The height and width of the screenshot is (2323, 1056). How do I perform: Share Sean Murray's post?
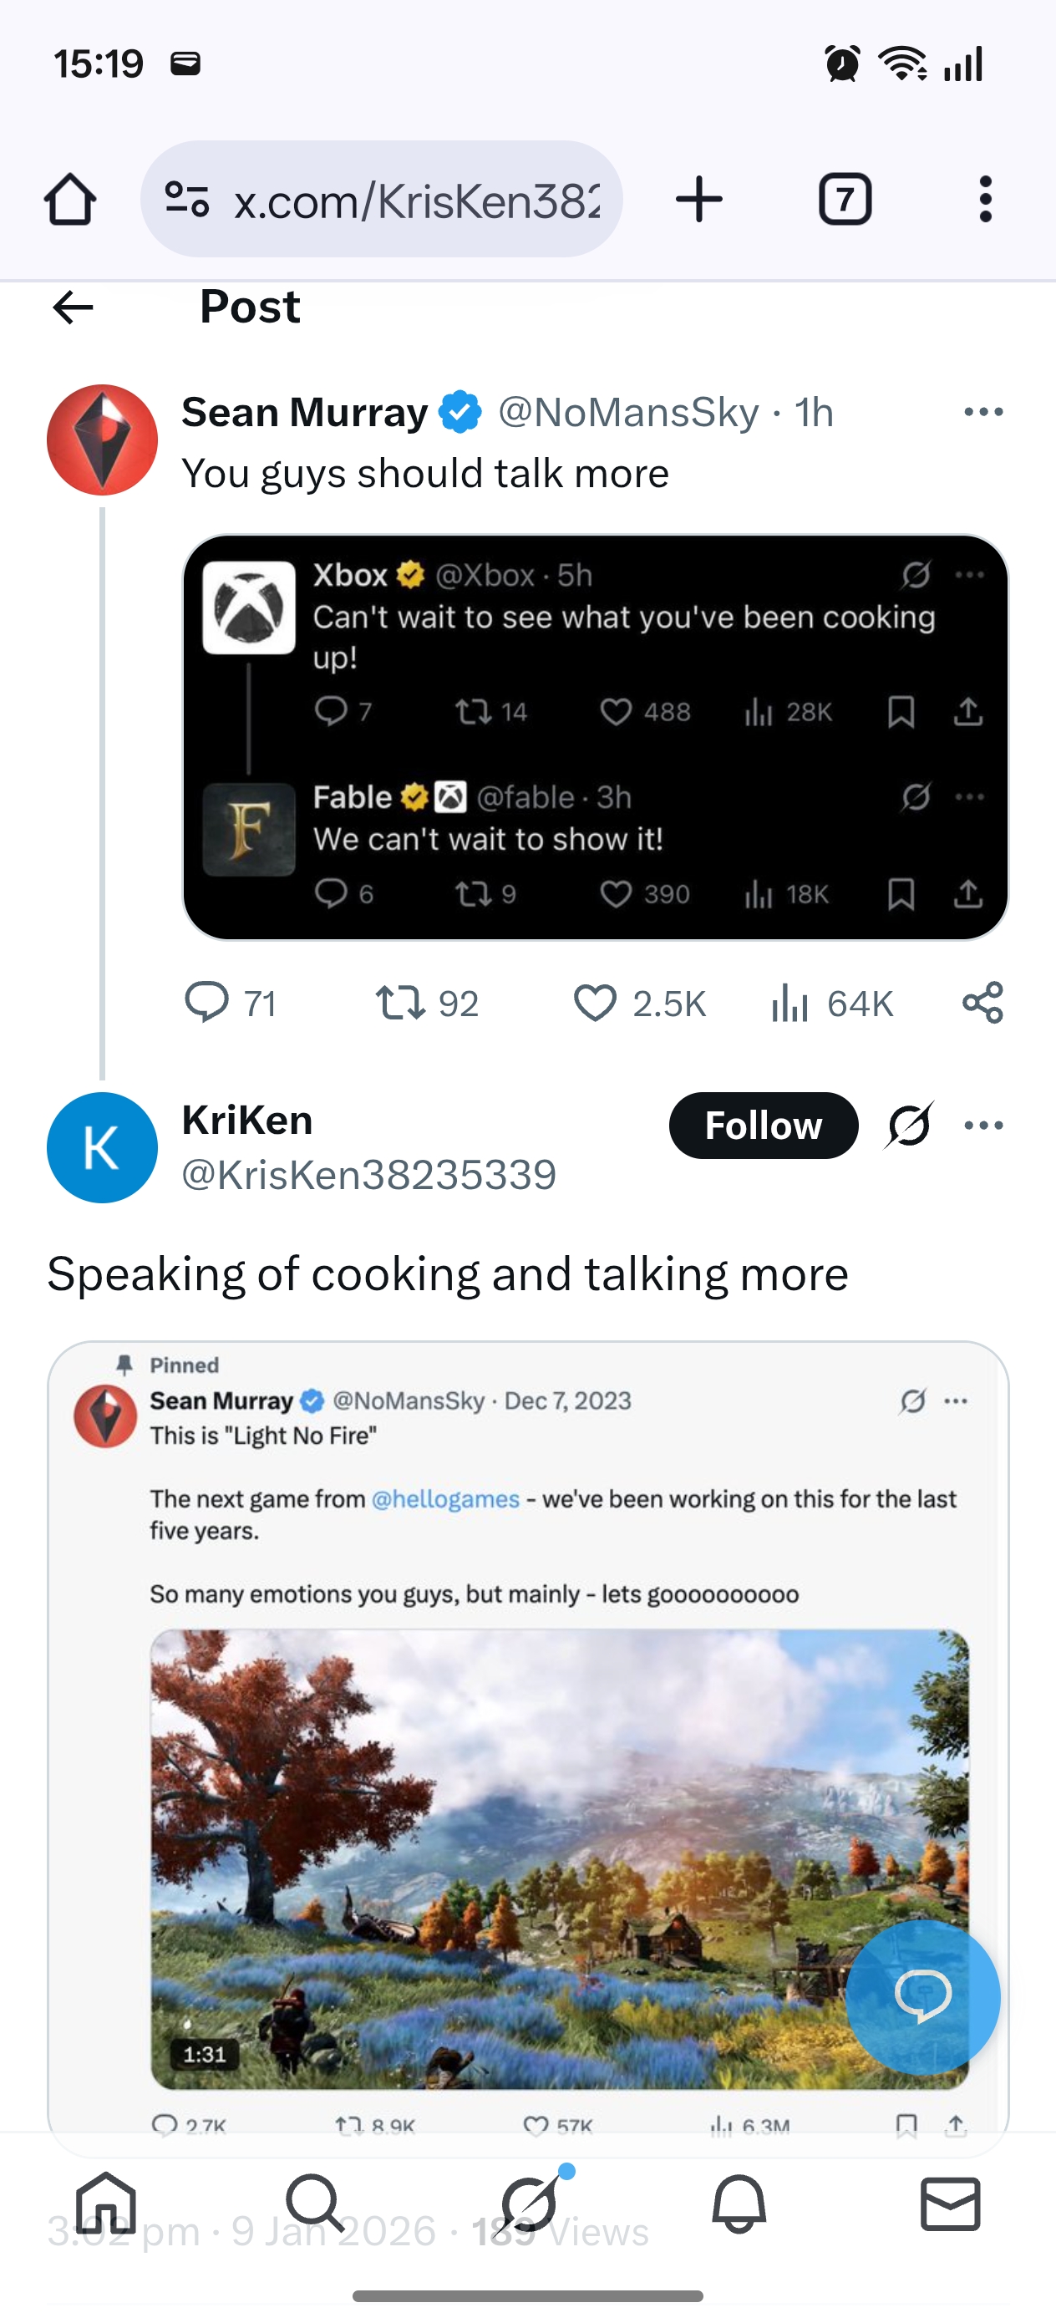click(x=982, y=1003)
